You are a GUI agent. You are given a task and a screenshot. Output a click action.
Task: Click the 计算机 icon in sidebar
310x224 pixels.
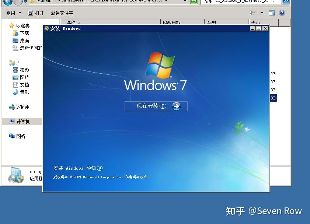tap(12, 122)
